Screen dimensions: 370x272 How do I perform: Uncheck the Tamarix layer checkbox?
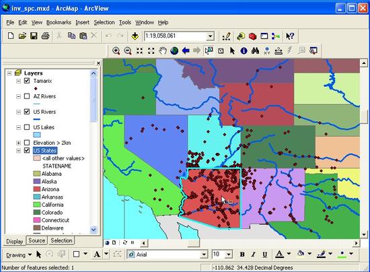click(27, 81)
